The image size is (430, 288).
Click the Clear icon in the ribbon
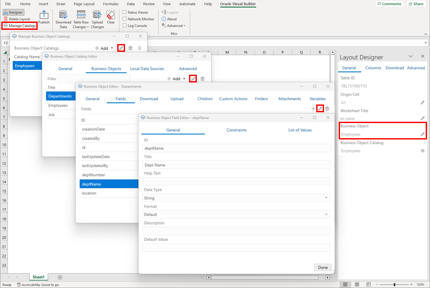click(111, 16)
